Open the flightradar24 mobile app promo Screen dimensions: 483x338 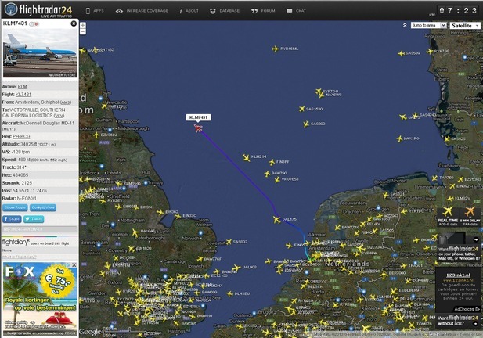459,247
